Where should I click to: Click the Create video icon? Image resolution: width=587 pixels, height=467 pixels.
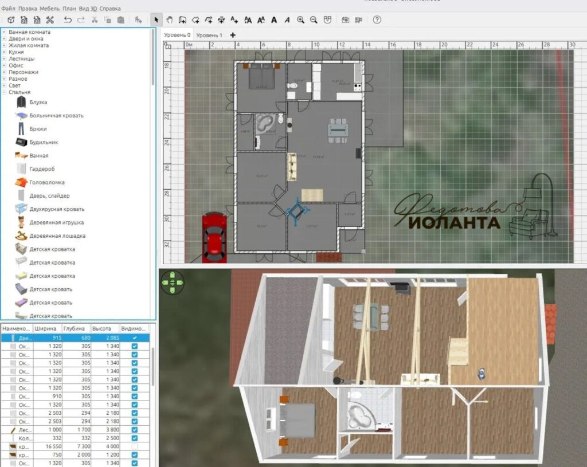coord(358,20)
